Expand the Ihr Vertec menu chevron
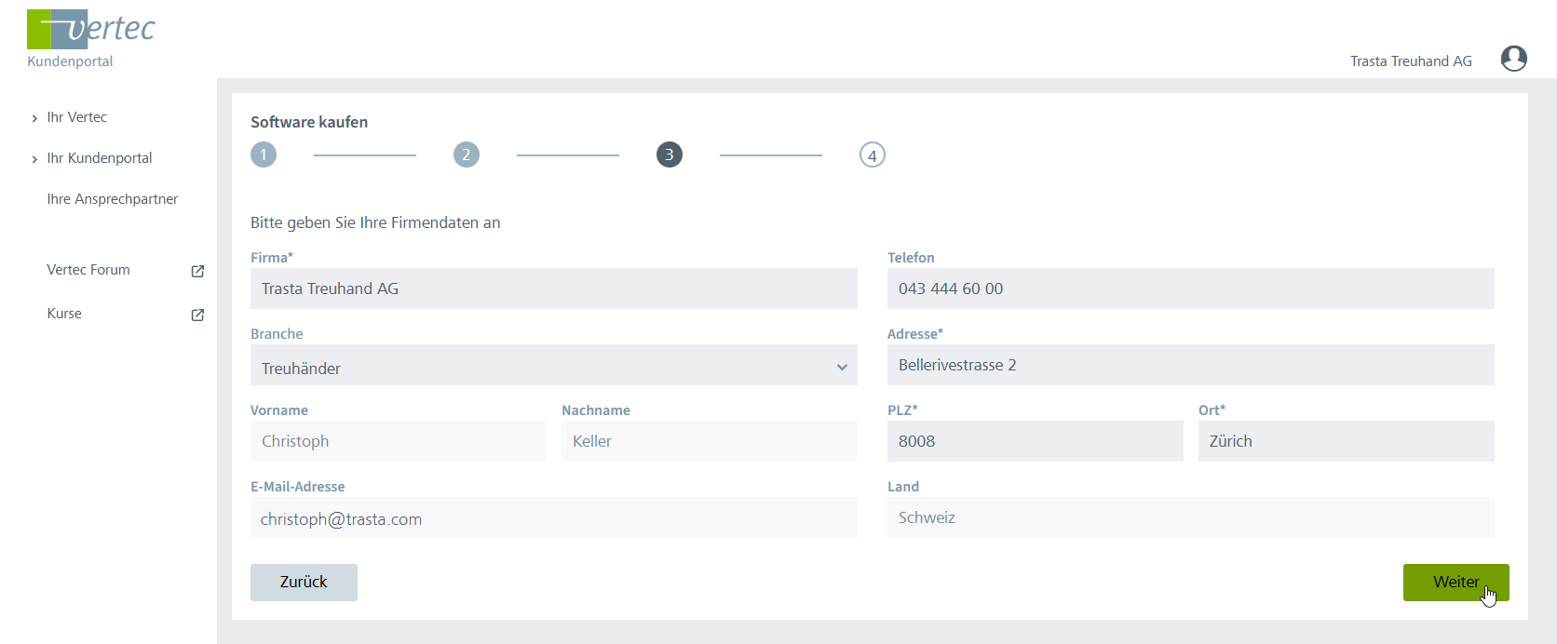 pos(34,118)
